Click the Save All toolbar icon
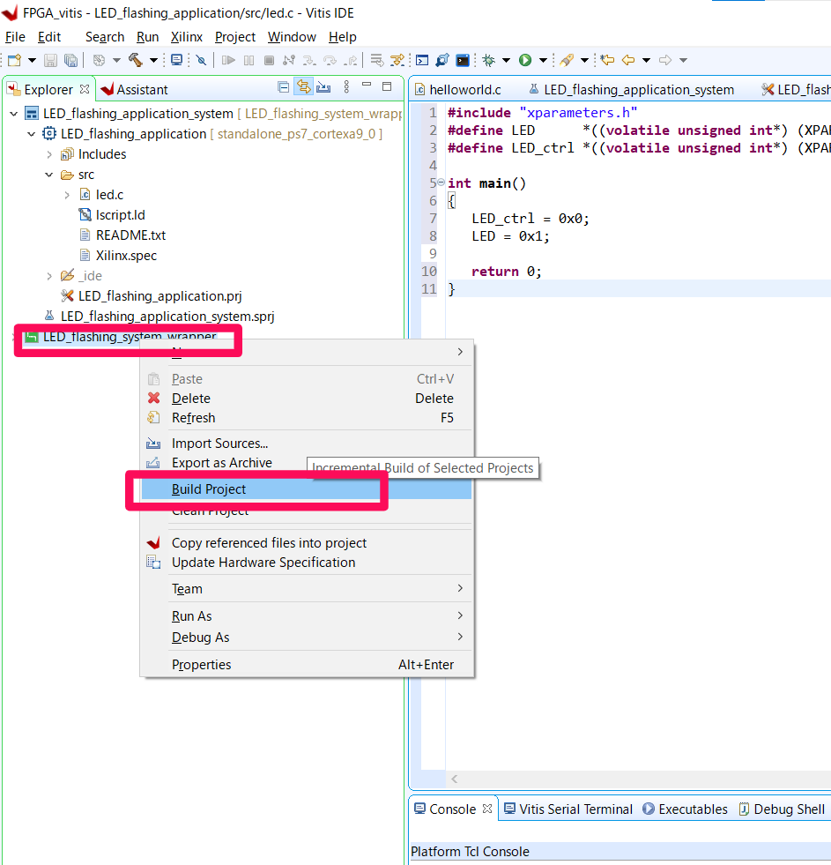The width and height of the screenshot is (831, 865). [70, 60]
